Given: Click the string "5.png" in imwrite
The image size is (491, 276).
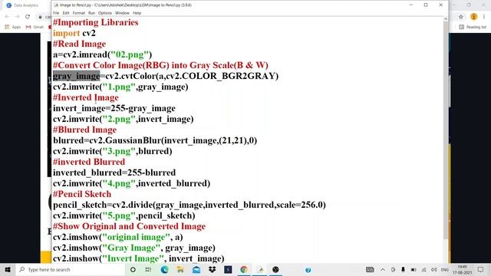Looking at the screenshot, I should [x=119, y=215].
